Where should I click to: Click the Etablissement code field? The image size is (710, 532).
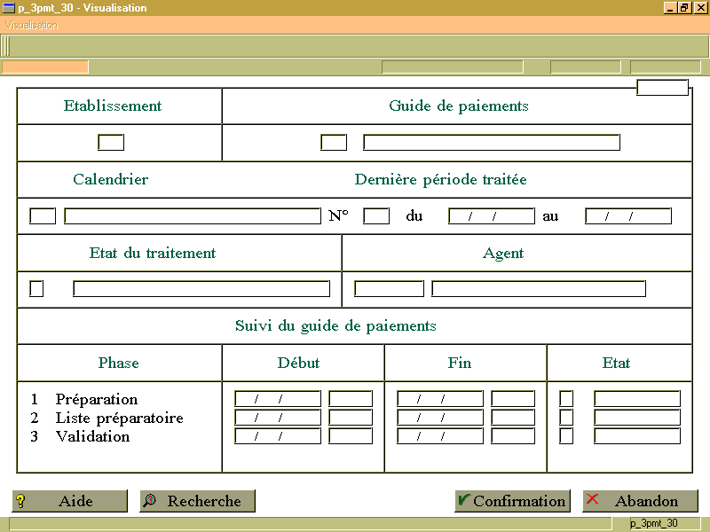click(x=111, y=143)
